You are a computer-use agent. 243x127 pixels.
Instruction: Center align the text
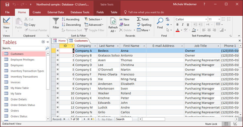(209, 30)
